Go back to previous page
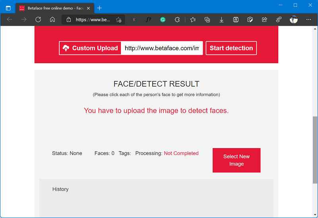The width and height of the screenshot is (318, 218). 10,19
